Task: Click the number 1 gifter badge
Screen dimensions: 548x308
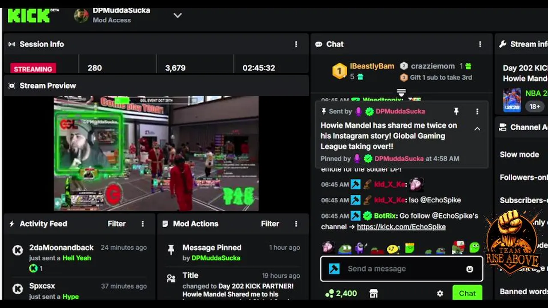Action: click(x=340, y=71)
